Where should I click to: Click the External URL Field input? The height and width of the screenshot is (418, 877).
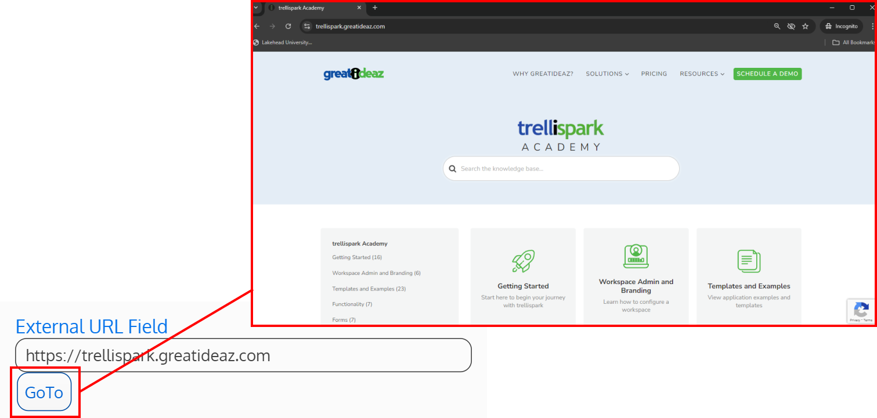tap(243, 355)
